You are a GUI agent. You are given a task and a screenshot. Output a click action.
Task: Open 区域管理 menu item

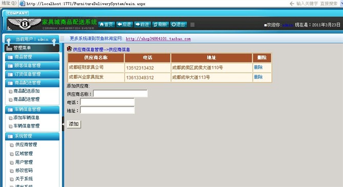point(24,154)
